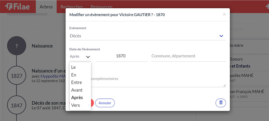Close the event edit dialog
The image size is (269, 121).
tap(224, 14)
